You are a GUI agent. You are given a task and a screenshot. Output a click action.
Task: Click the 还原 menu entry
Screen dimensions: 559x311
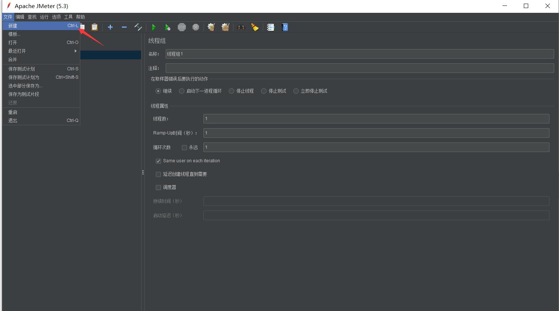pyautogui.click(x=41, y=103)
